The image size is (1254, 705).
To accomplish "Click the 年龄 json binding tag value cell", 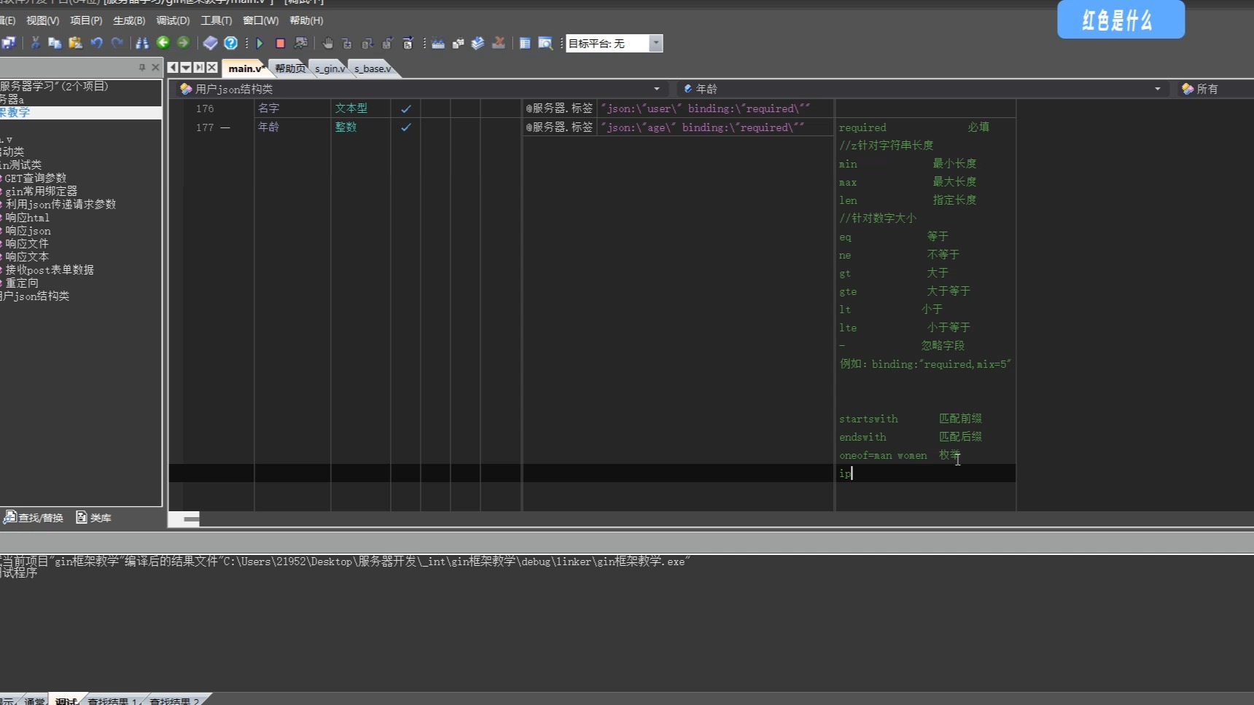I will pos(715,127).
